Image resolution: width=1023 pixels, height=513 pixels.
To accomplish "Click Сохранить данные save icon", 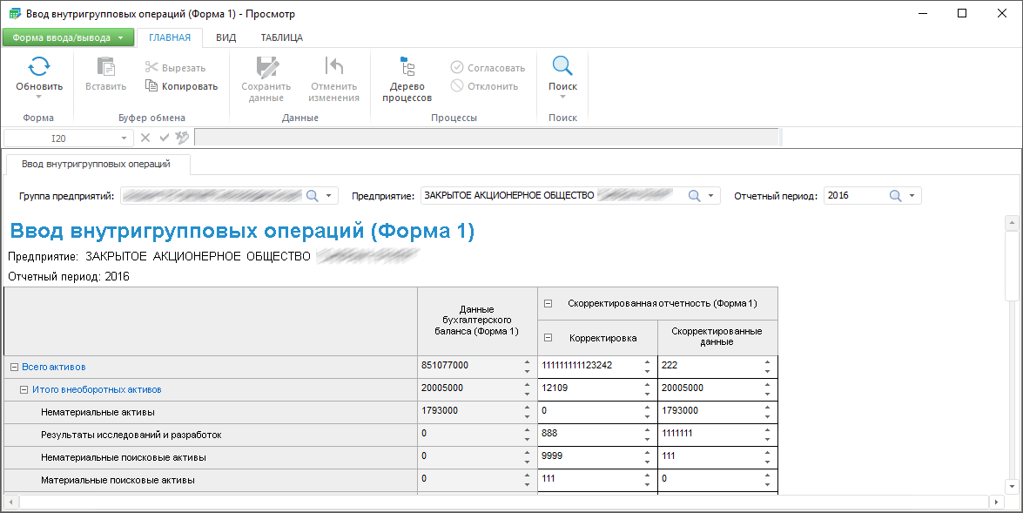I will pos(266,66).
